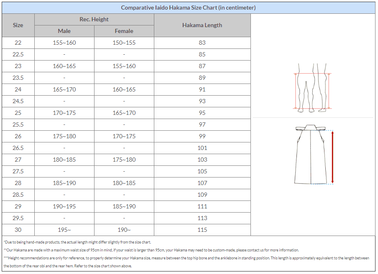Click the chart title 'Comparative Iaido Hakama Size Chart'
The image size is (378, 274).
188,8
